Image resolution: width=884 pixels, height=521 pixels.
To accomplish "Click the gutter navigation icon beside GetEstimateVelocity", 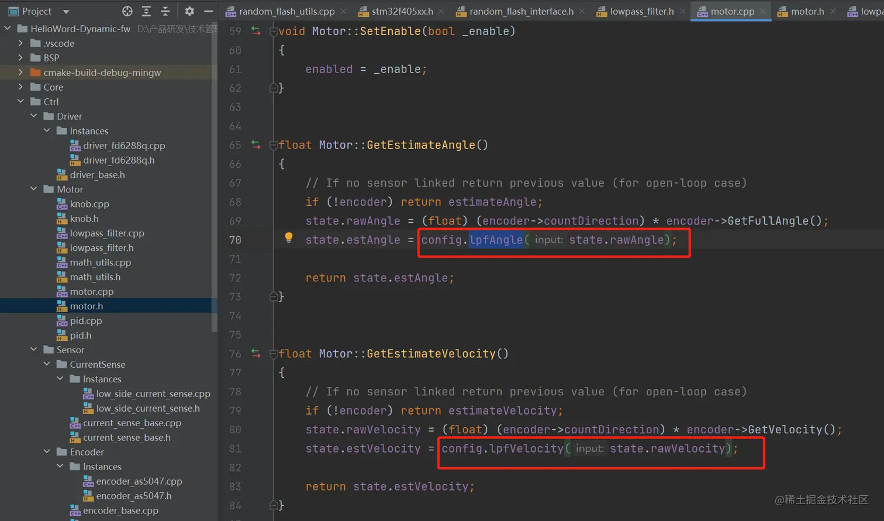I will coord(256,353).
